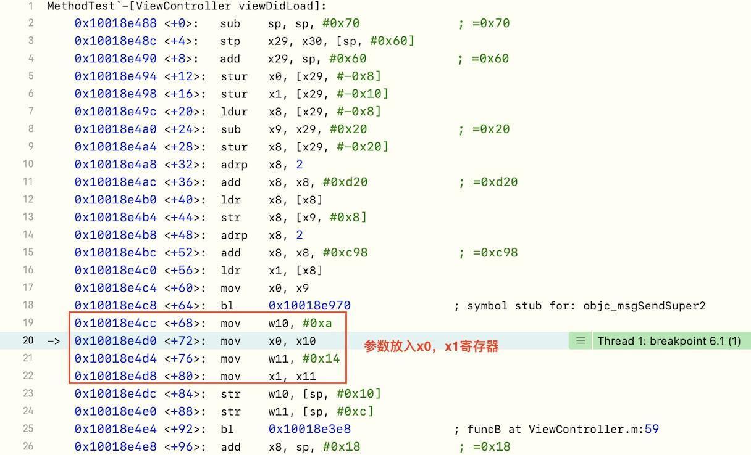The width and height of the screenshot is (751, 455).
Task: Click gutter line number 18
Action: point(28,305)
